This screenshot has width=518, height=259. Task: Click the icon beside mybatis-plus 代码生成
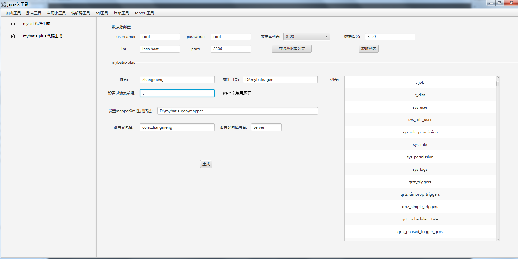[x=13, y=36]
